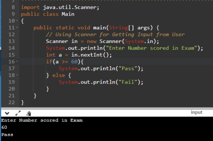Click the number 60 in the if condition
Viewport: 213px width, 141px height.
(74, 62)
